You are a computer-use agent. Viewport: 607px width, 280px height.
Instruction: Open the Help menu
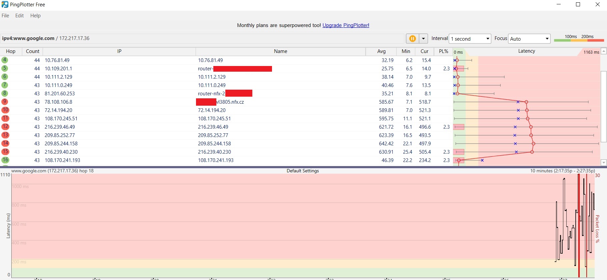pyautogui.click(x=35, y=16)
